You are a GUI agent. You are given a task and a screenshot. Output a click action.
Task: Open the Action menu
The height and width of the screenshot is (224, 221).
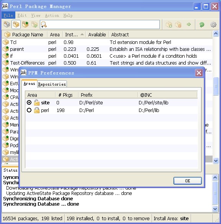(x=52, y=15)
